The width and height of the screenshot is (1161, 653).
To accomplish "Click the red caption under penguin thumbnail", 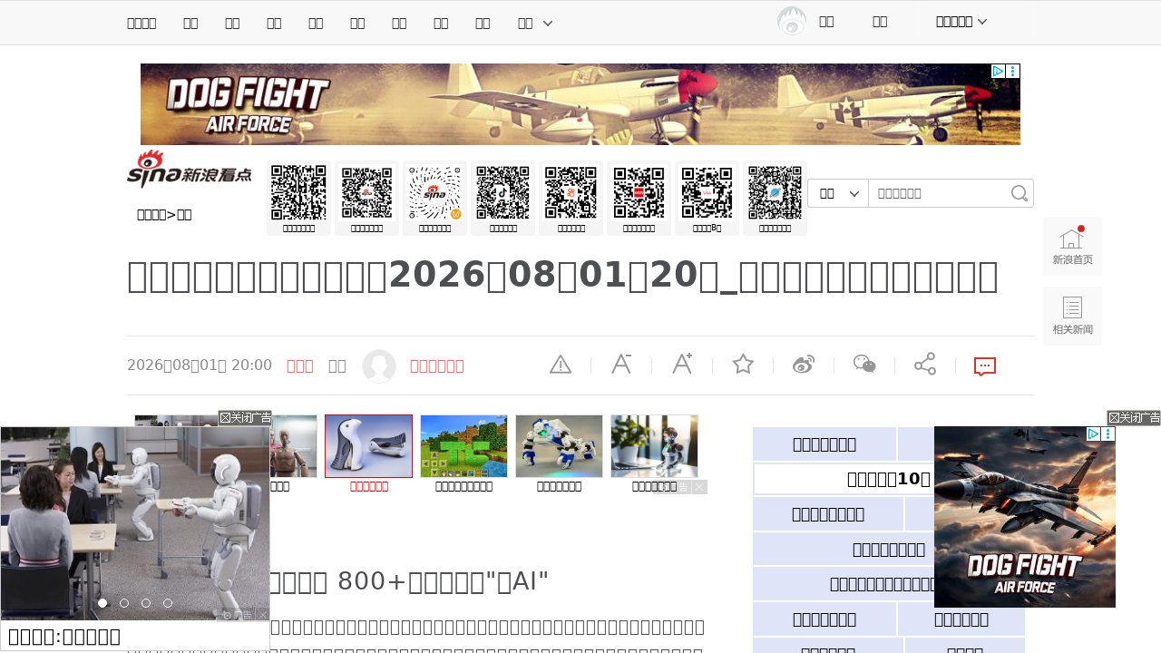I will point(368,486).
